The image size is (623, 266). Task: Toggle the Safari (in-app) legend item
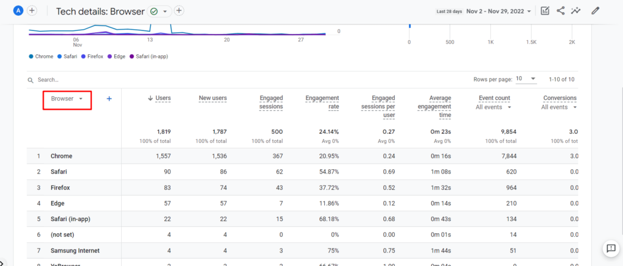click(x=148, y=57)
